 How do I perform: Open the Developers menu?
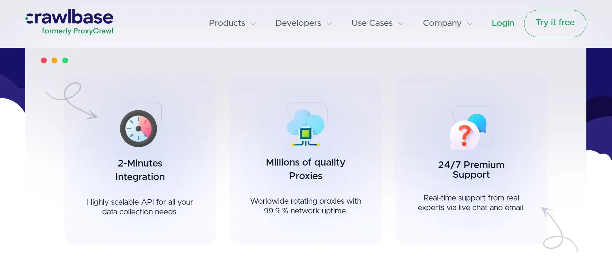click(x=298, y=23)
